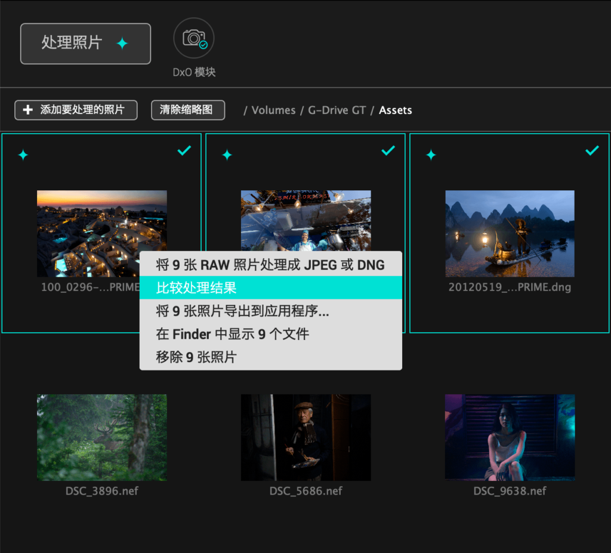Click the 清除缩略图 button
The width and height of the screenshot is (611, 553).
point(188,110)
